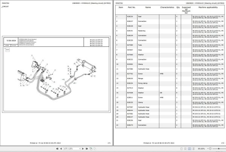Select part number 828227 in the table
Screen dimensions: 226x152
pyautogui.click(x=130, y=21)
